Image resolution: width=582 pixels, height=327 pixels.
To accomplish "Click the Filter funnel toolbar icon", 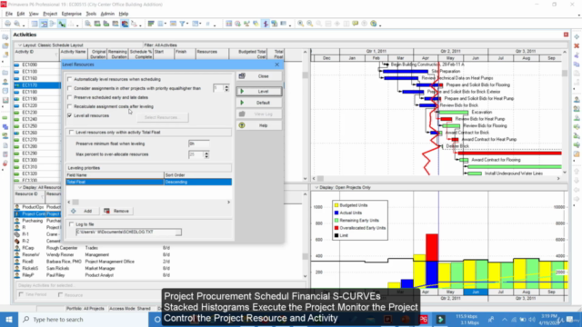I will coord(182,24).
